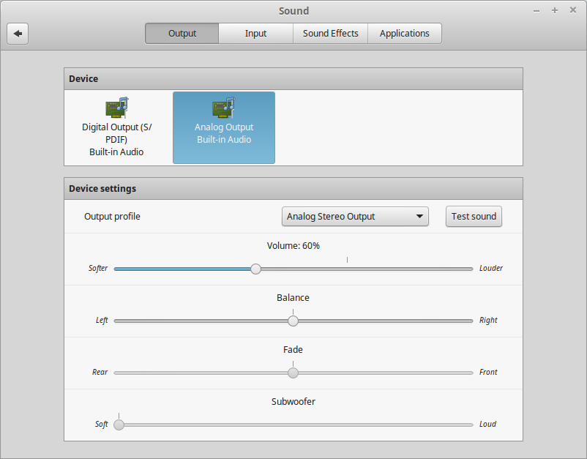This screenshot has width=587, height=459.
Task: Click the Loud label of Subwoofer
Action: (x=487, y=424)
